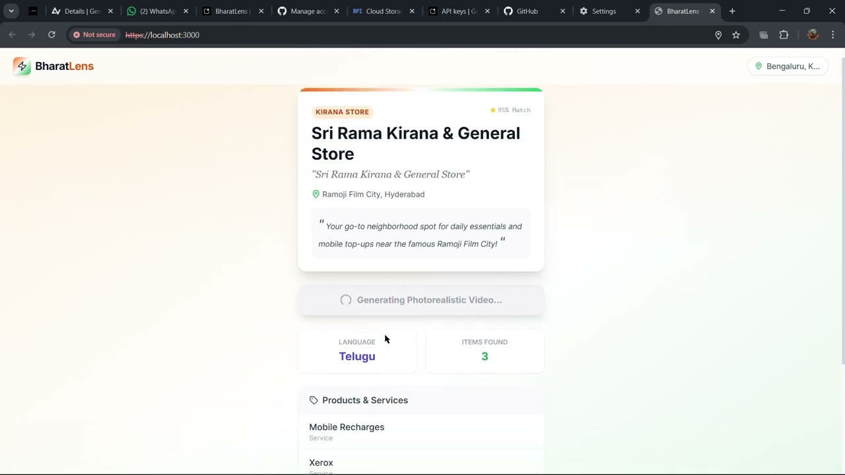
Task: Reload the page with the browser refresh icon
Action: (51, 35)
